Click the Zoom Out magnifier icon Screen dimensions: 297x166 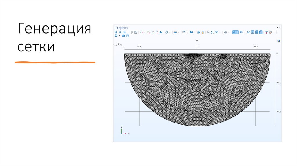pyautogui.click(x=120, y=32)
